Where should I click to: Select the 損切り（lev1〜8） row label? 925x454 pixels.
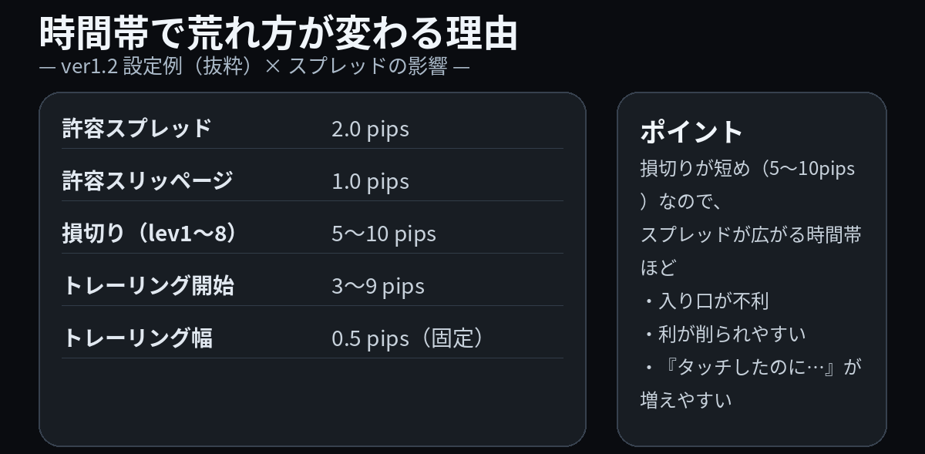[x=150, y=233]
